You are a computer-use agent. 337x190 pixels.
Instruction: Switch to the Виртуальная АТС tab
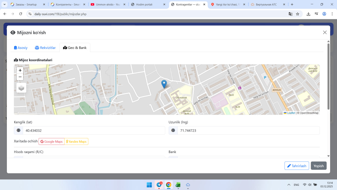tap(268, 4)
